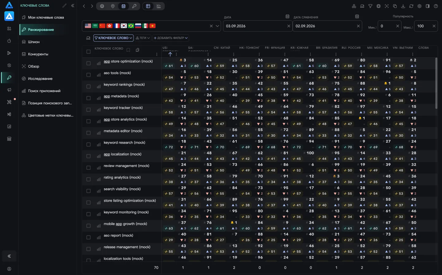Click the three-circles tags icon at top right
The height and width of the screenshot is (275, 442).
click(x=354, y=6)
